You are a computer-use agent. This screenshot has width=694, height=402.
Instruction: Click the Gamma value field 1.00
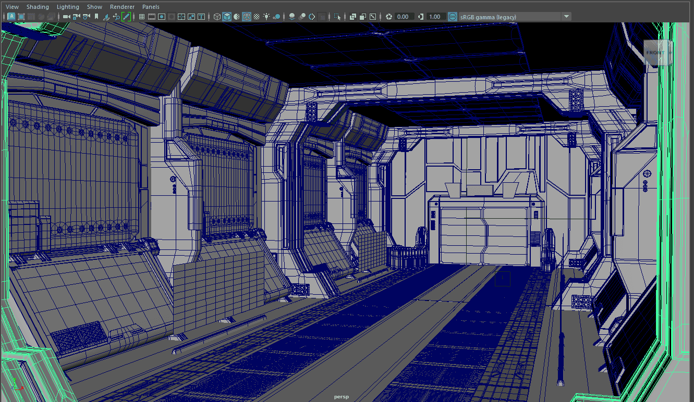pos(435,17)
